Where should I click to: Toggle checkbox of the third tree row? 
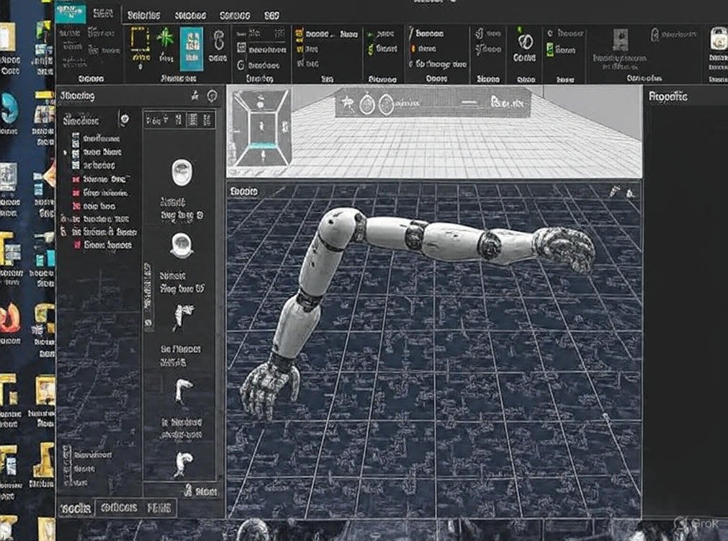click(75, 165)
